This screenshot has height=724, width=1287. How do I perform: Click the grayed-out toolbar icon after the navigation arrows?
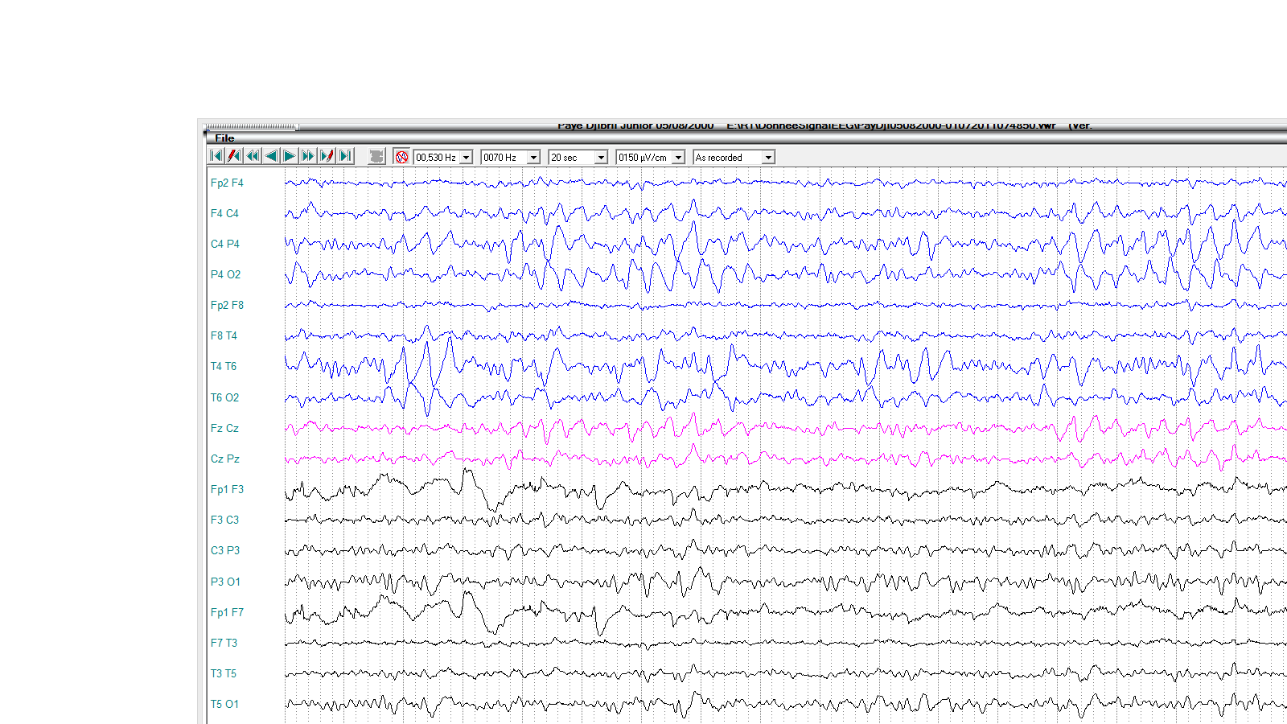point(376,156)
